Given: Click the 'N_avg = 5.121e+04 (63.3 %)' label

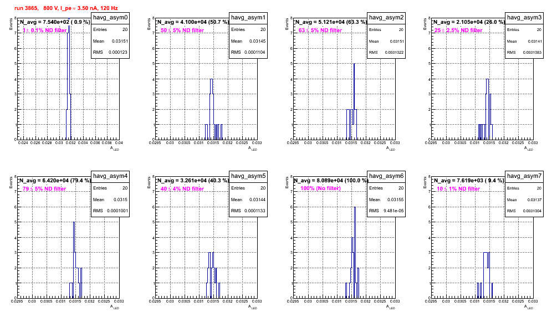Looking at the screenshot, I should coord(330,22).
